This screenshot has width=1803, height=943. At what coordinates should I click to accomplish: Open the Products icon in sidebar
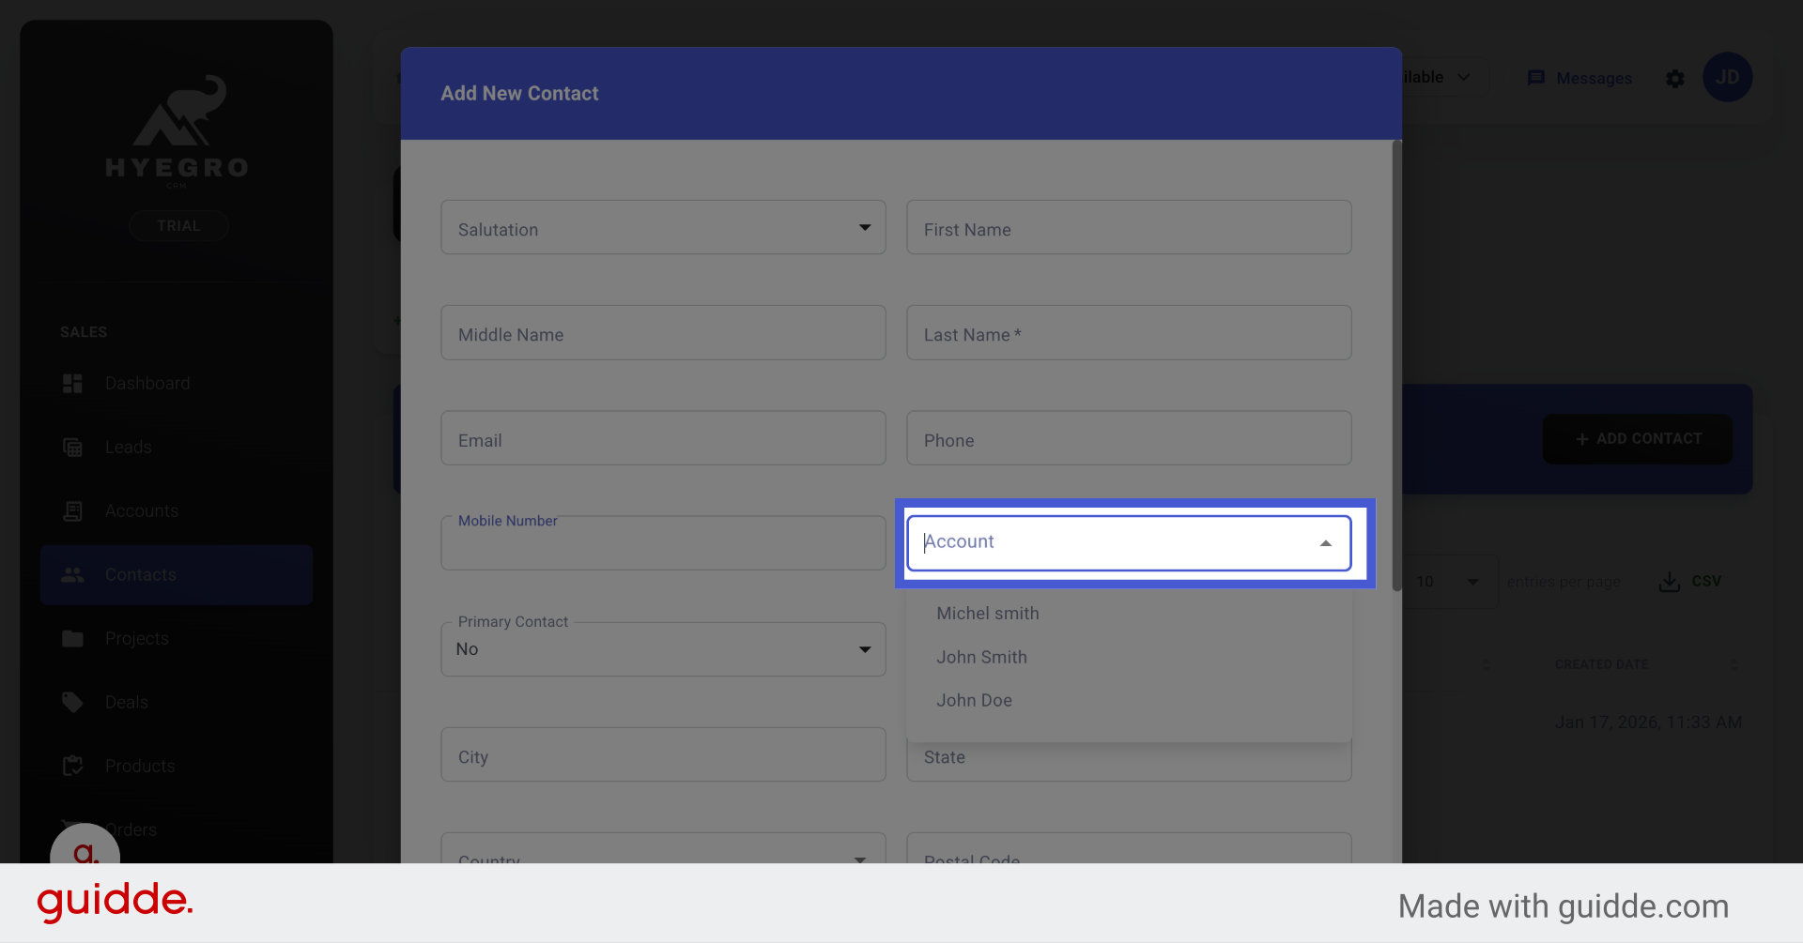click(72, 766)
